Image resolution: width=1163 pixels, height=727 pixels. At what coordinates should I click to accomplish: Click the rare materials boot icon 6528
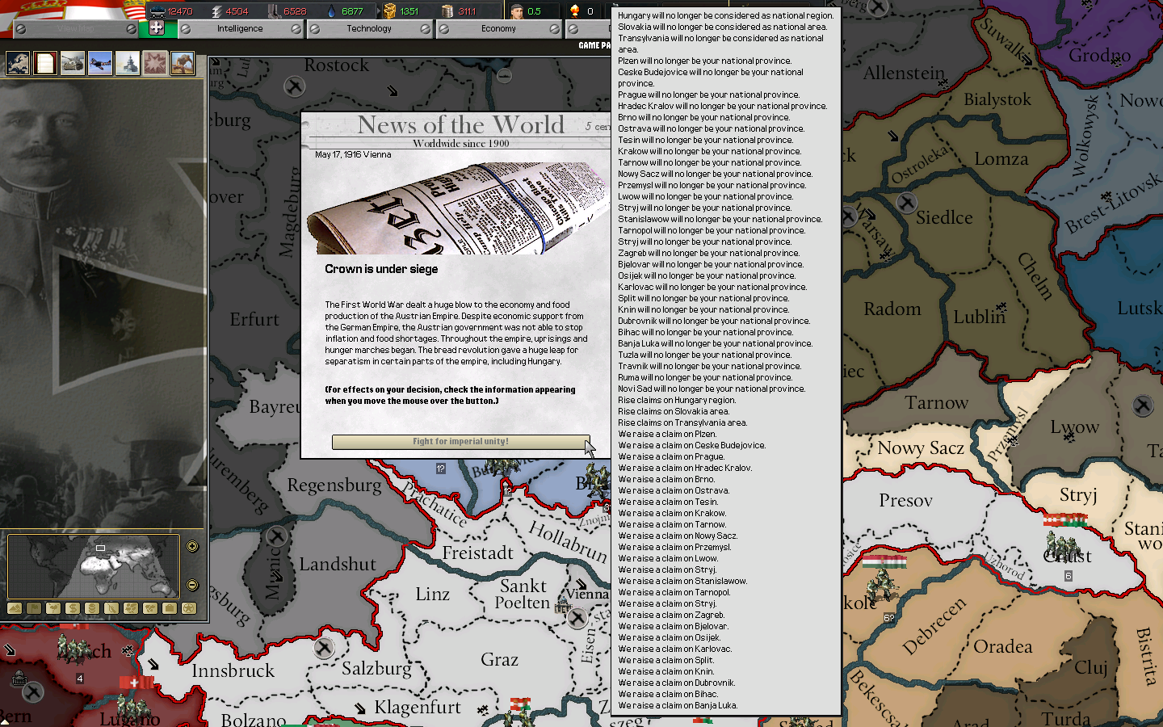click(274, 11)
